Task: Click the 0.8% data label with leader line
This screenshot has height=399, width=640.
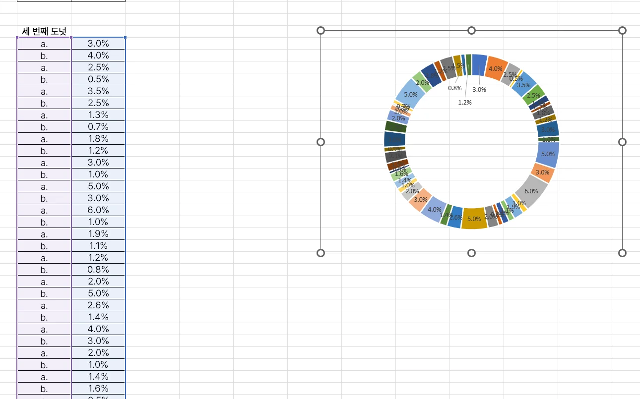Action: 455,88
